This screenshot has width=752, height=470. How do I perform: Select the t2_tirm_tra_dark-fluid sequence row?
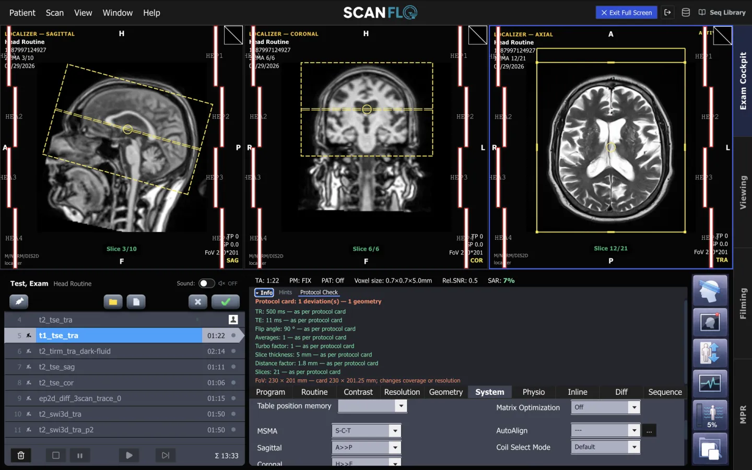(124, 351)
